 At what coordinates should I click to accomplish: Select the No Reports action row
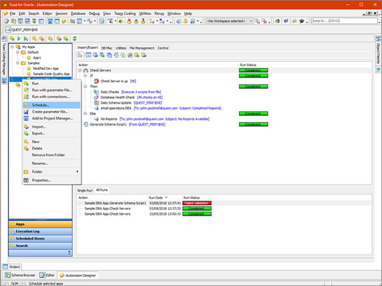click(x=151, y=119)
